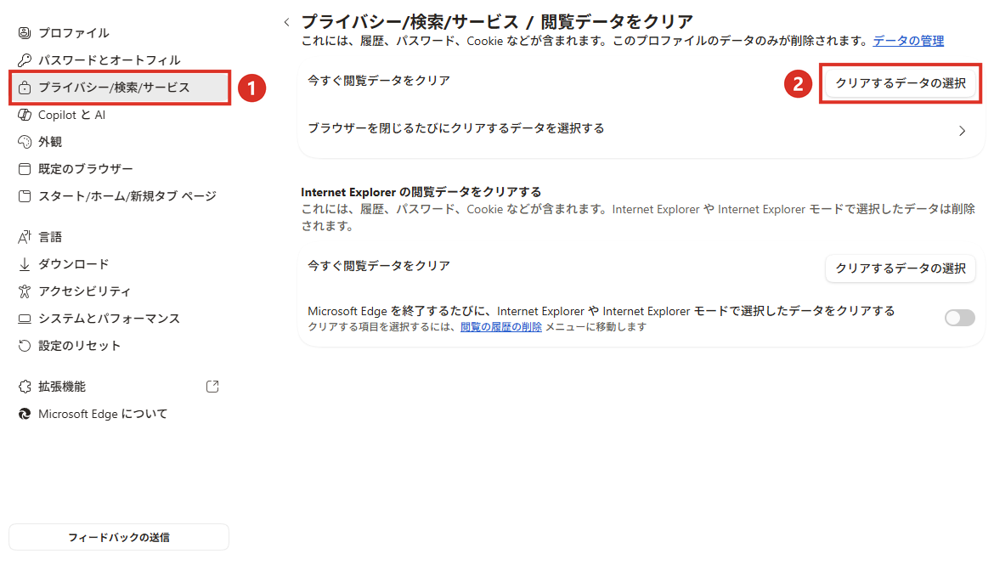994x565 pixels.
Task: Open extensions via the external link icon
Action: [x=212, y=387]
